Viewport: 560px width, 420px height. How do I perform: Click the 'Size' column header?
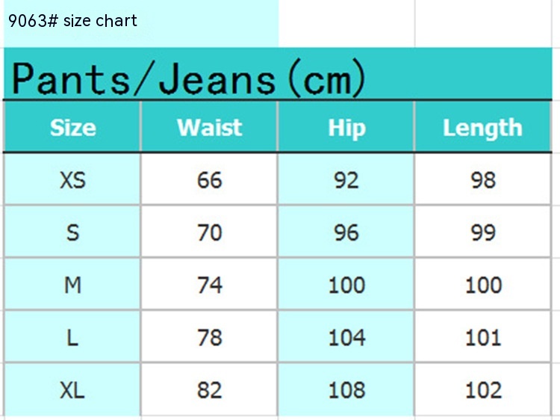(x=72, y=127)
